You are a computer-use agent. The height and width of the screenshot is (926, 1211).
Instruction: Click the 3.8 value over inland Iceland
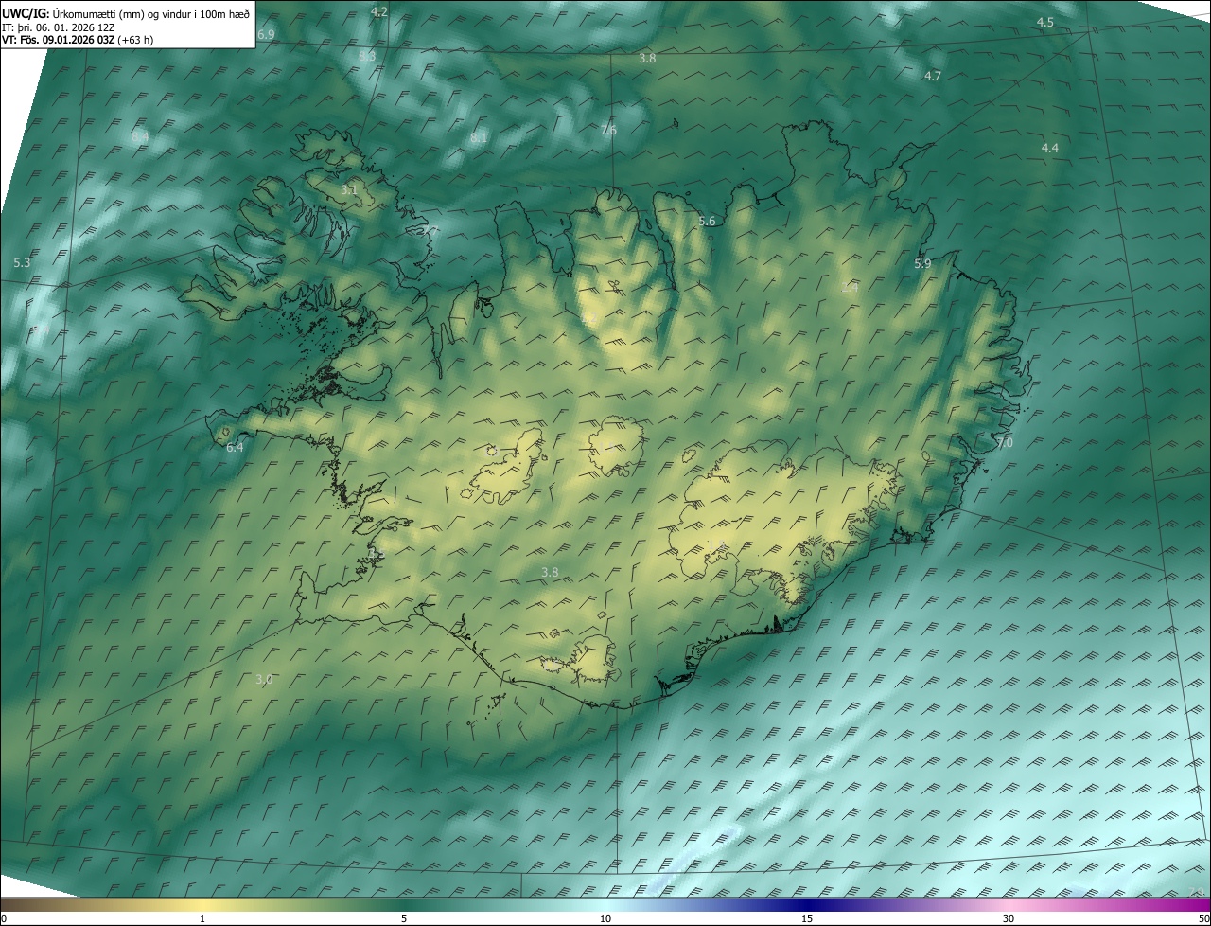[x=550, y=572]
